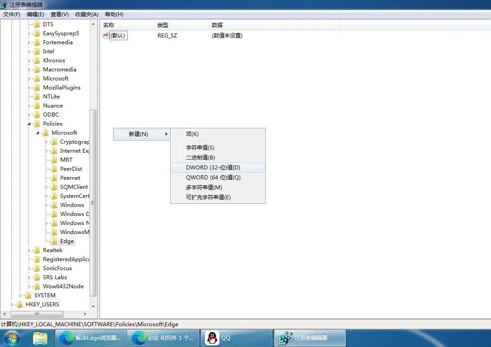Image resolution: width=491 pixels, height=347 pixels.
Task: Open the 查看(V) menu
Action: [x=59, y=14]
